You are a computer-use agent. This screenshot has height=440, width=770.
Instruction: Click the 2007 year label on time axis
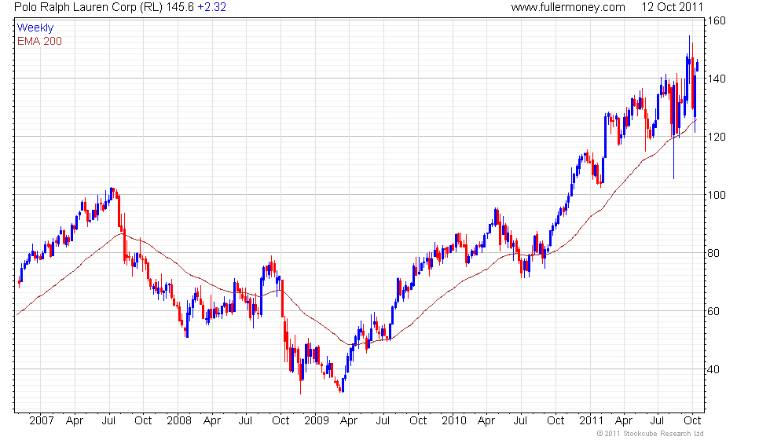[41, 421]
